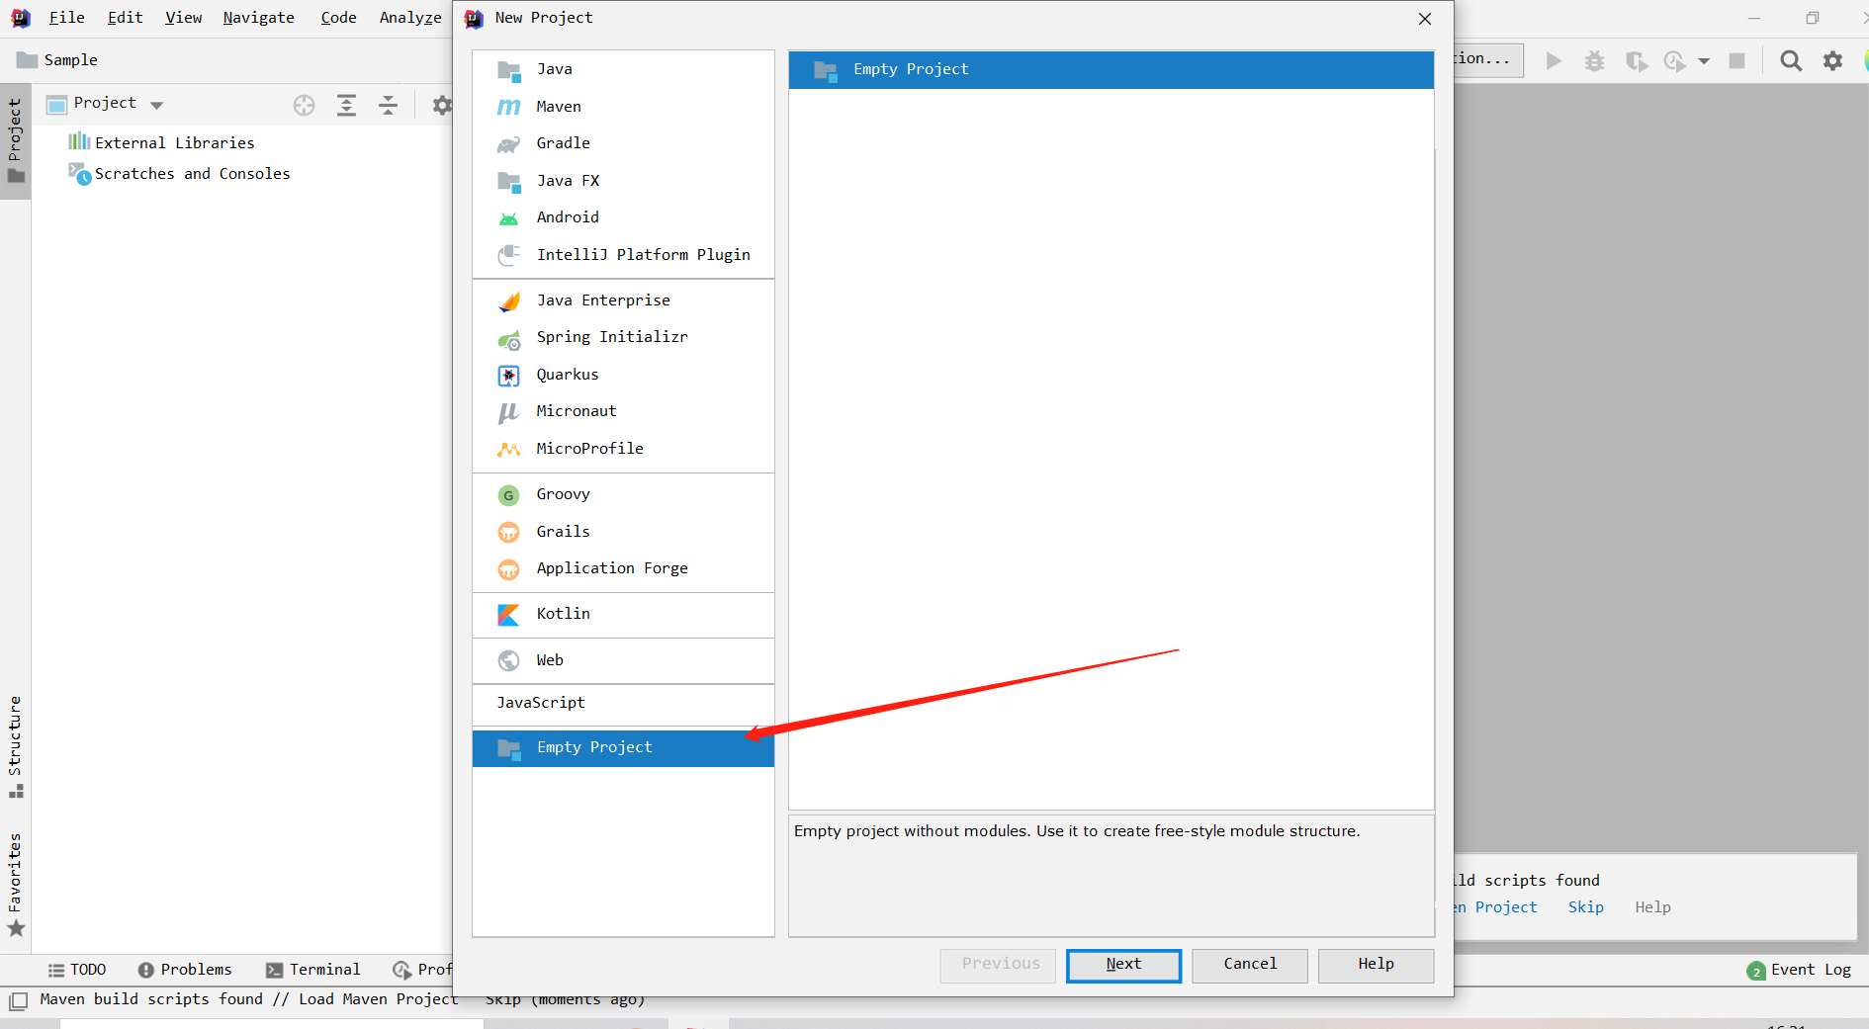
Task: Click the Stop square icon in toolbar
Action: click(x=1736, y=61)
